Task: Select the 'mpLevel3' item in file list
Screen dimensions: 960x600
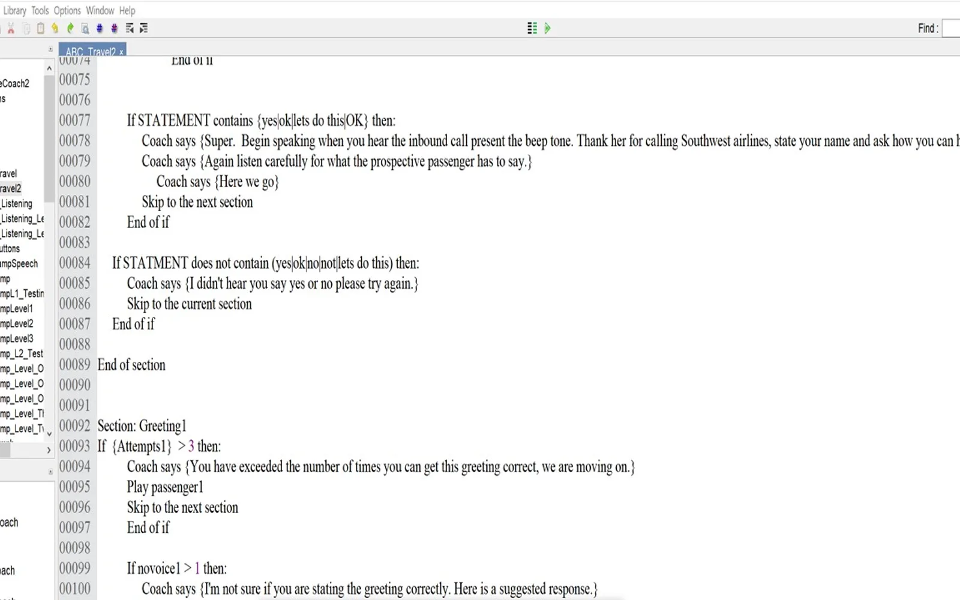Action: click(17, 338)
